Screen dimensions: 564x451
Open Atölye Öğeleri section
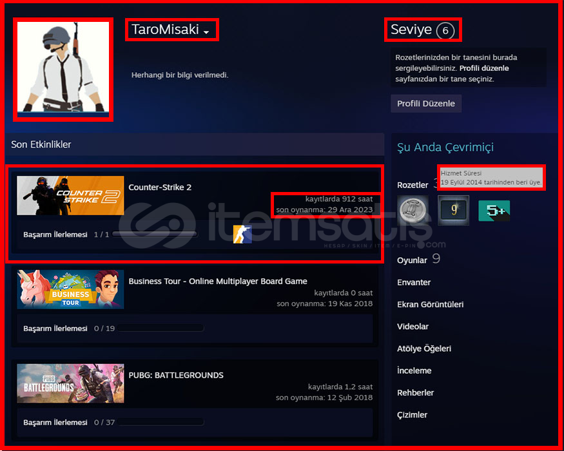coord(424,349)
